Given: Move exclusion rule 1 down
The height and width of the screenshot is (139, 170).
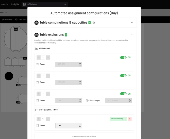Looking at the screenshot, I should 48,58.
